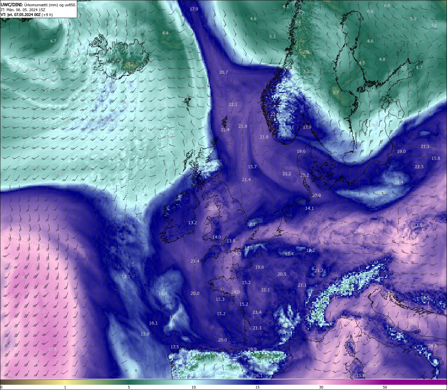Click the 21.3 value over southwest France
The height and width of the screenshot is (390, 447).
(257, 328)
